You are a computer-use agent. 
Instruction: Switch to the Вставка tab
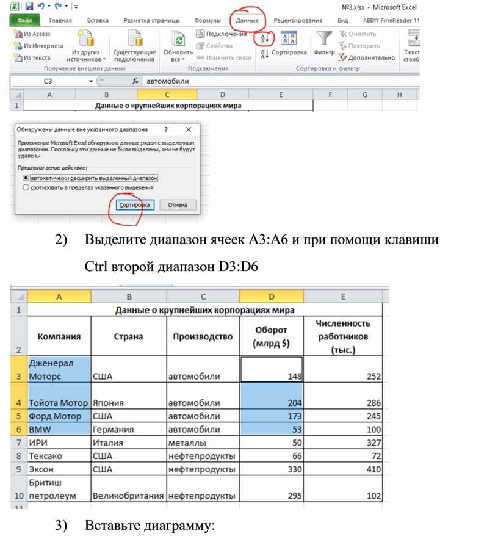coord(98,20)
